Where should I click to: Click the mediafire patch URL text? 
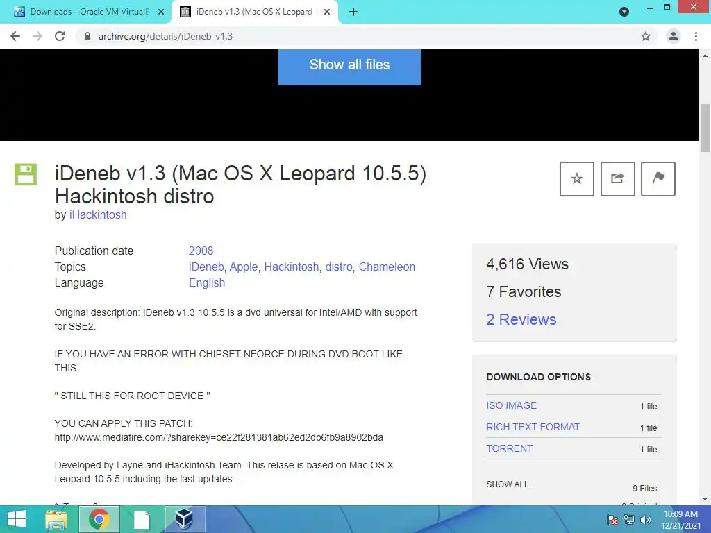pos(219,437)
